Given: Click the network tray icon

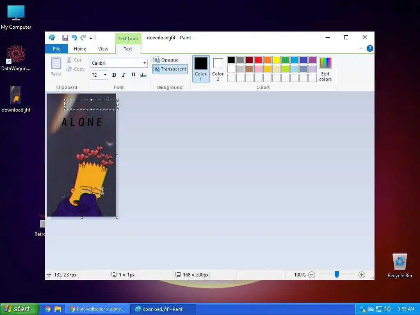Looking at the screenshot, I should [x=379, y=309].
